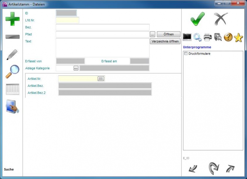Click the Lfd.Nr. input field

[x=67, y=20]
